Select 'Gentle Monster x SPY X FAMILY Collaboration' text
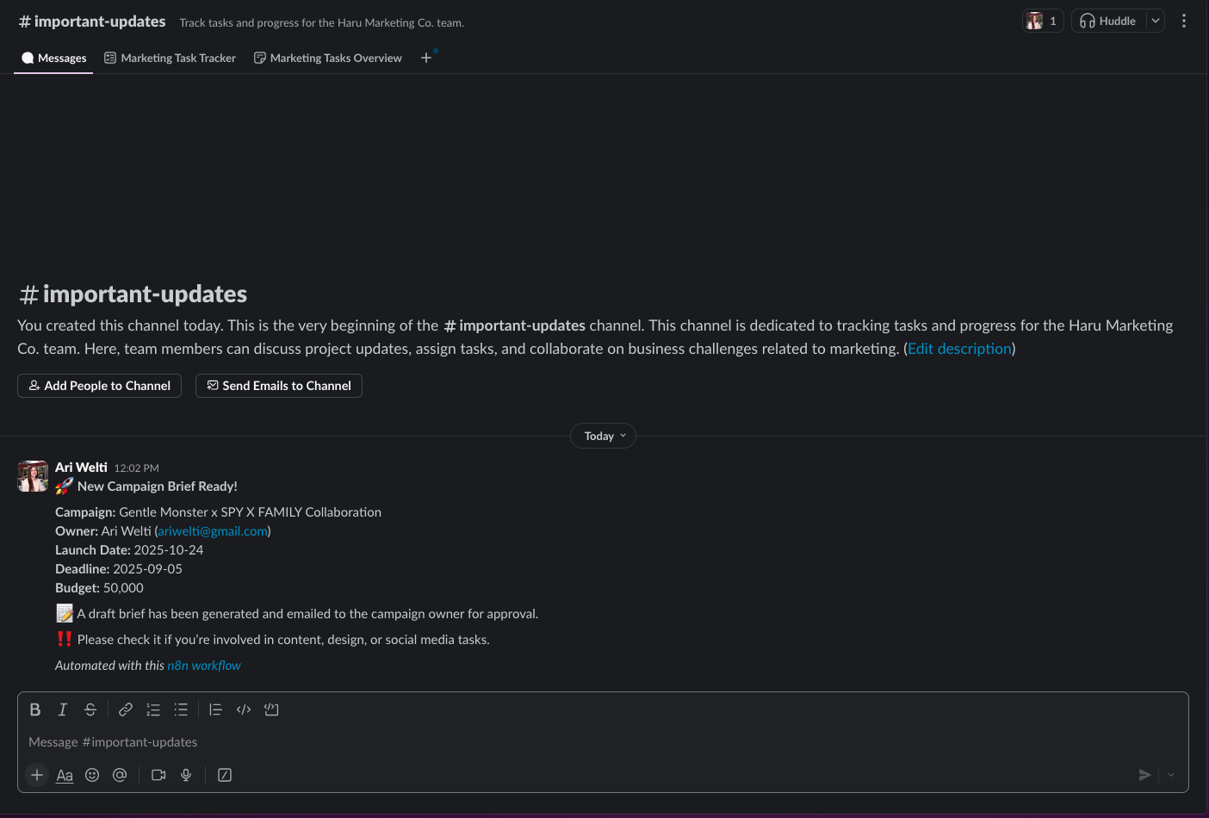1209x818 pixels. click(x=250, y=512)
